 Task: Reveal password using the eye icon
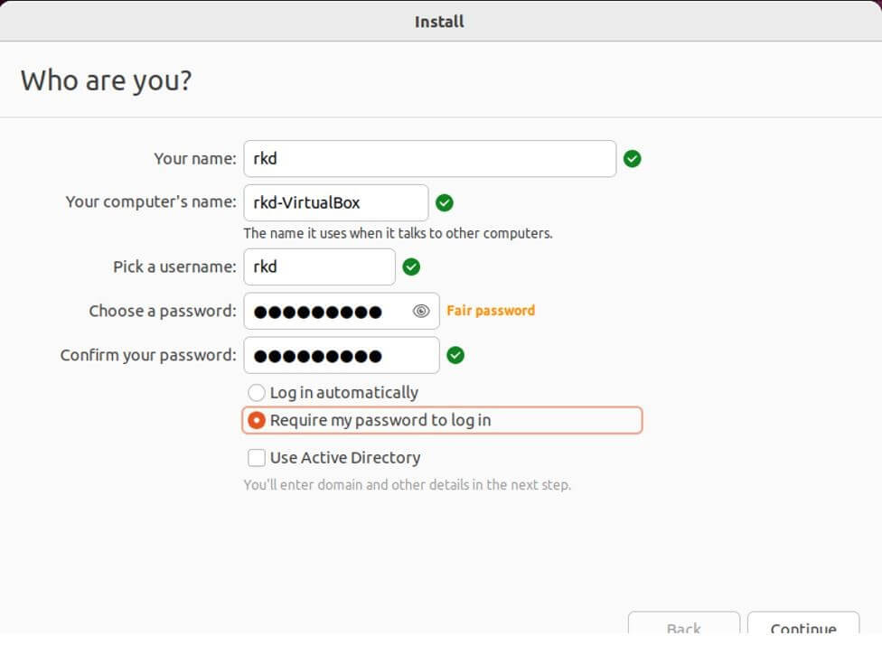[x=421, y=312]
